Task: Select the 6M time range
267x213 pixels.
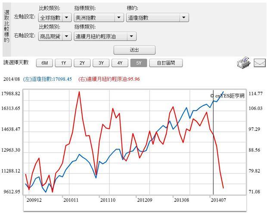Action: coord(44,63)
